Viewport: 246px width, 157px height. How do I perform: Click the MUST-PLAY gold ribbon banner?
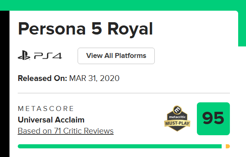click(x=177, y=123)
